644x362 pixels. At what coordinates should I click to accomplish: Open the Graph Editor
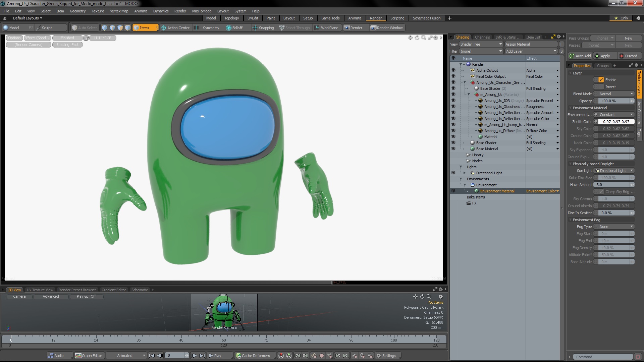[x=89, y=356]
